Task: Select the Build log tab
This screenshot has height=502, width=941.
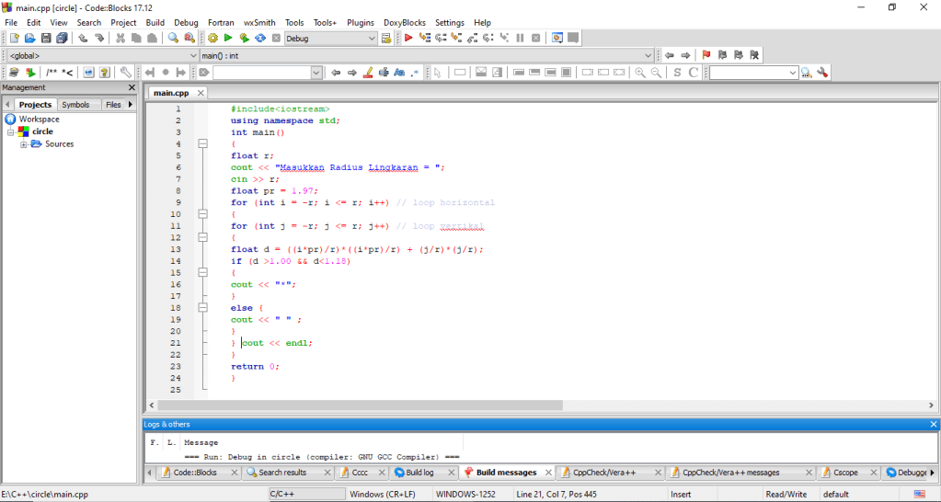Action: (x=419, y=473)
